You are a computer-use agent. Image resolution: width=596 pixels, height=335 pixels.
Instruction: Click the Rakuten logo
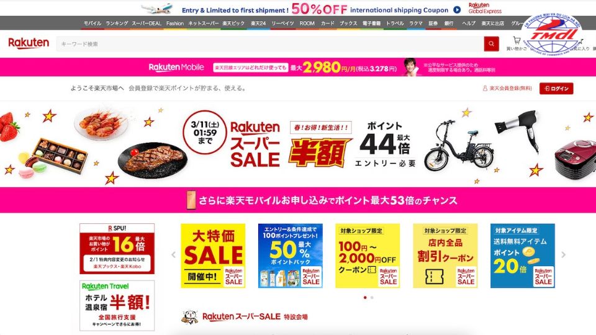coord(29,43)
